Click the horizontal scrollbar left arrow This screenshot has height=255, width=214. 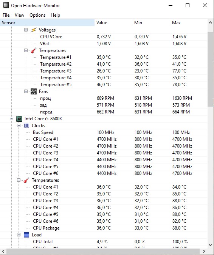pyautogui.click(x=3, y=252)
